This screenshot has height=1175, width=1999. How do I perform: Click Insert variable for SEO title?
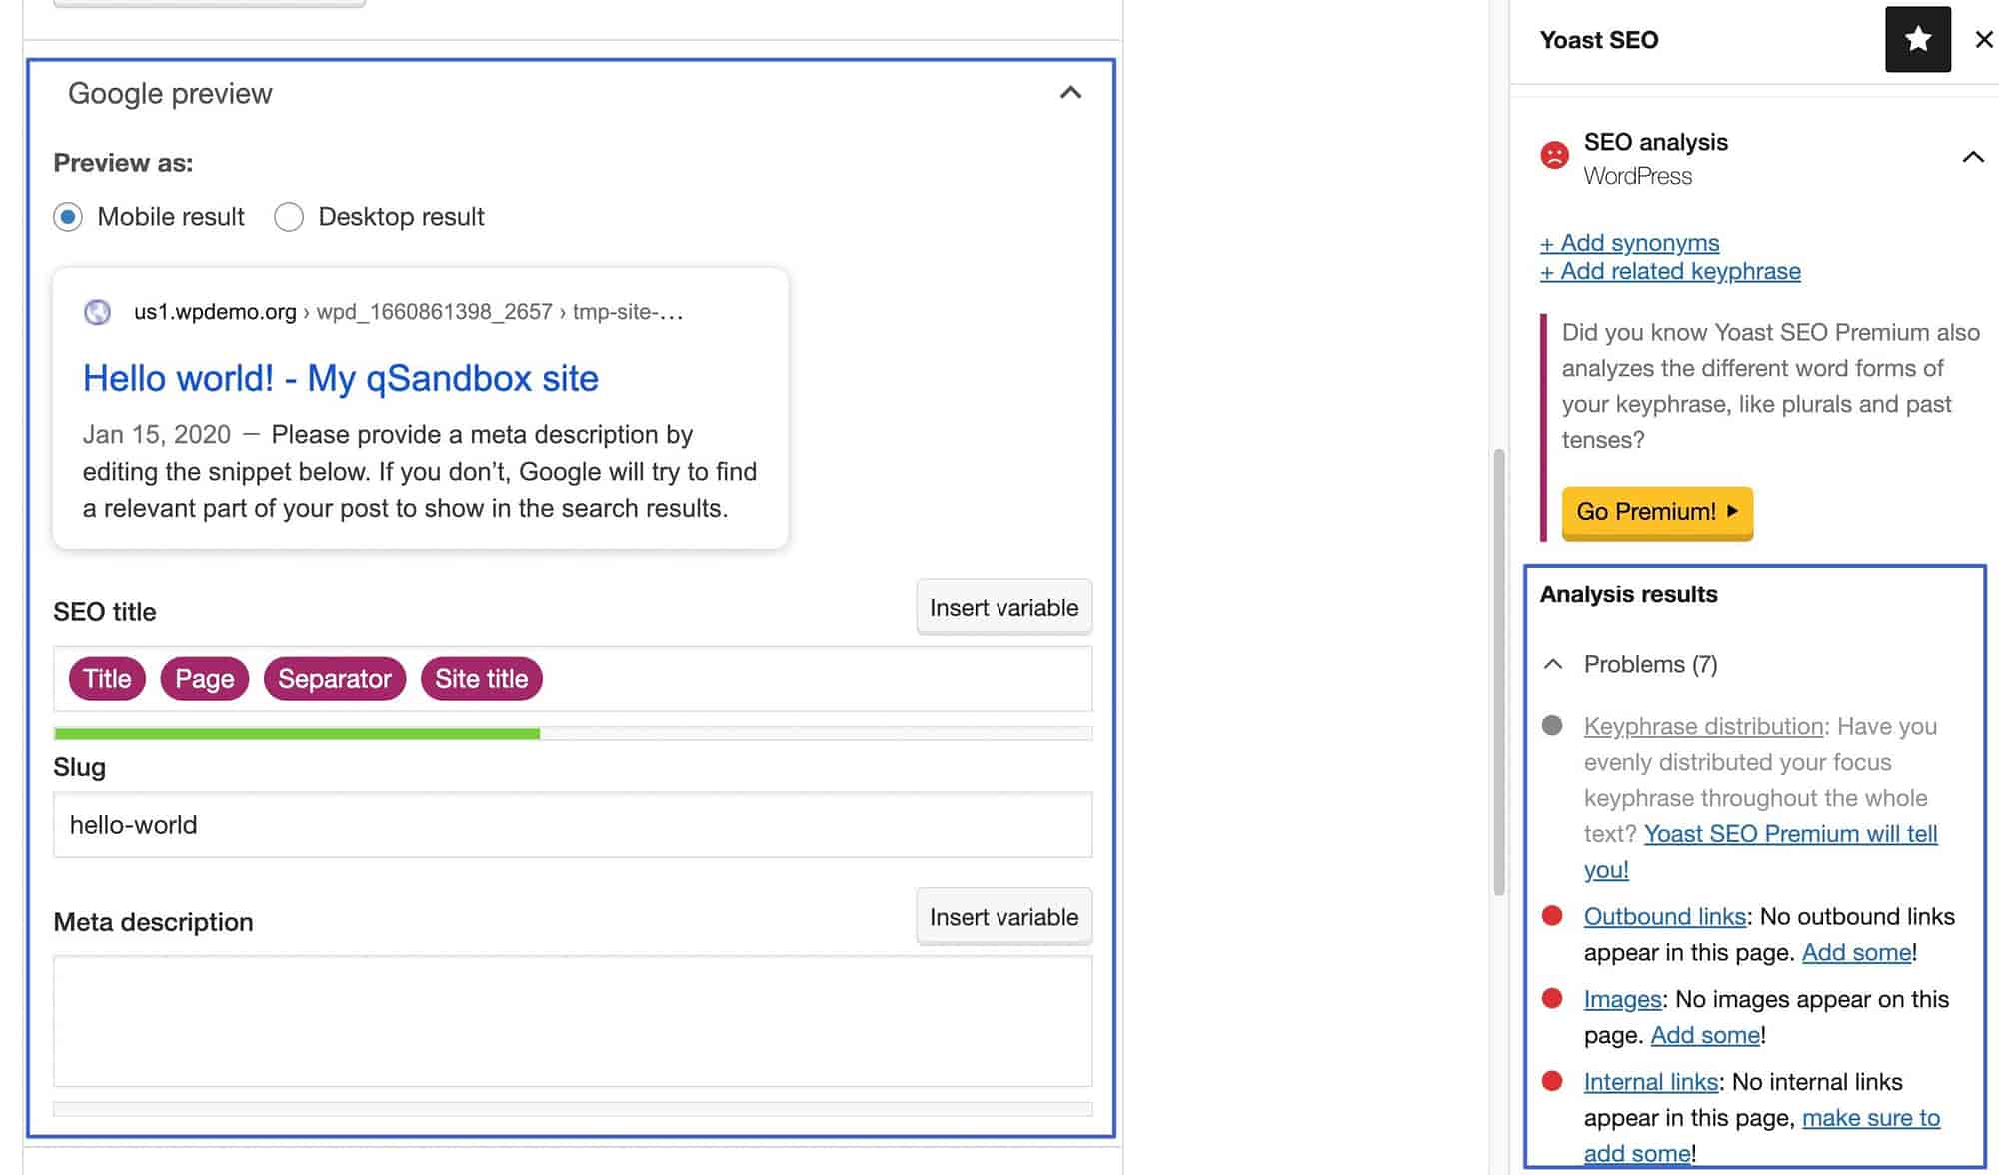point(1002,605)
